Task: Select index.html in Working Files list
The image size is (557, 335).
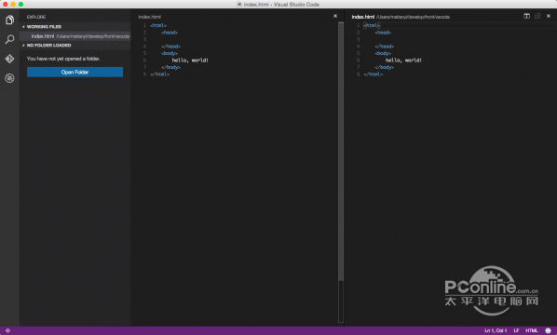Action: point(75,36)
